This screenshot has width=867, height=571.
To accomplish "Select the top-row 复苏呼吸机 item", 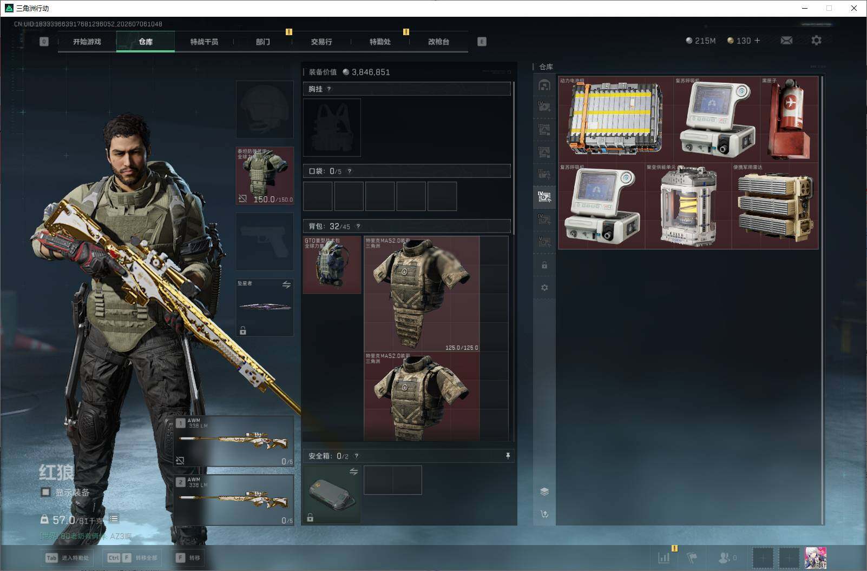I will pyautogui.click(x=717, y=119).
